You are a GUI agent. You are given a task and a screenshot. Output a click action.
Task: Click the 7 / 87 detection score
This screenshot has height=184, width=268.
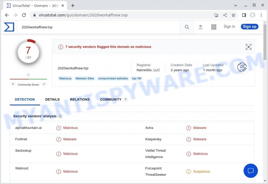tap(28, 52)
